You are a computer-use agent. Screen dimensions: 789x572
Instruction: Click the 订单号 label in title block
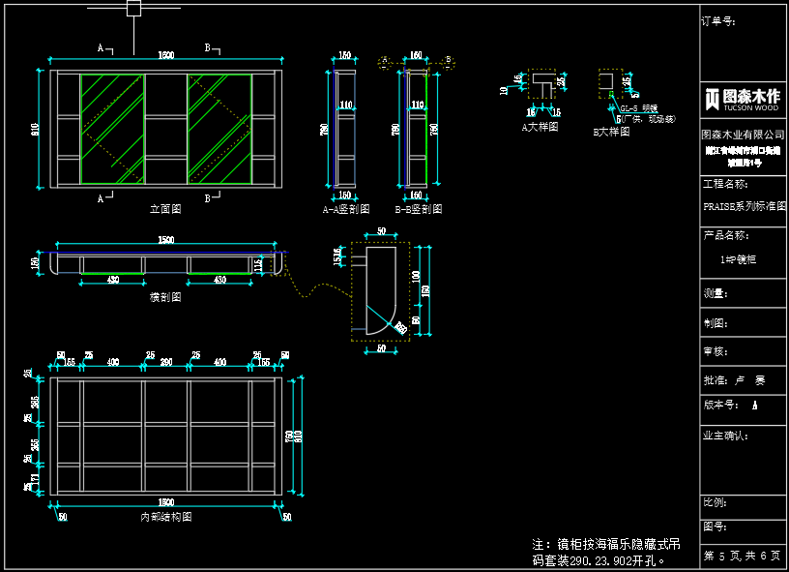pyautogui.click(x=718, y=21)
